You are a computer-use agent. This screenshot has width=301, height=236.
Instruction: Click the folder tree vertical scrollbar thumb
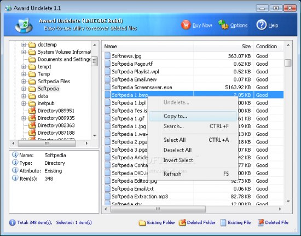tap(94, 61)
